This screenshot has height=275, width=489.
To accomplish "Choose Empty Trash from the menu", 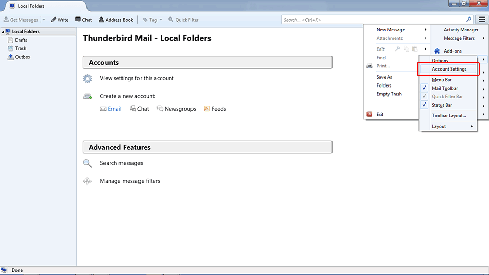I will click(x=389, y=94).
